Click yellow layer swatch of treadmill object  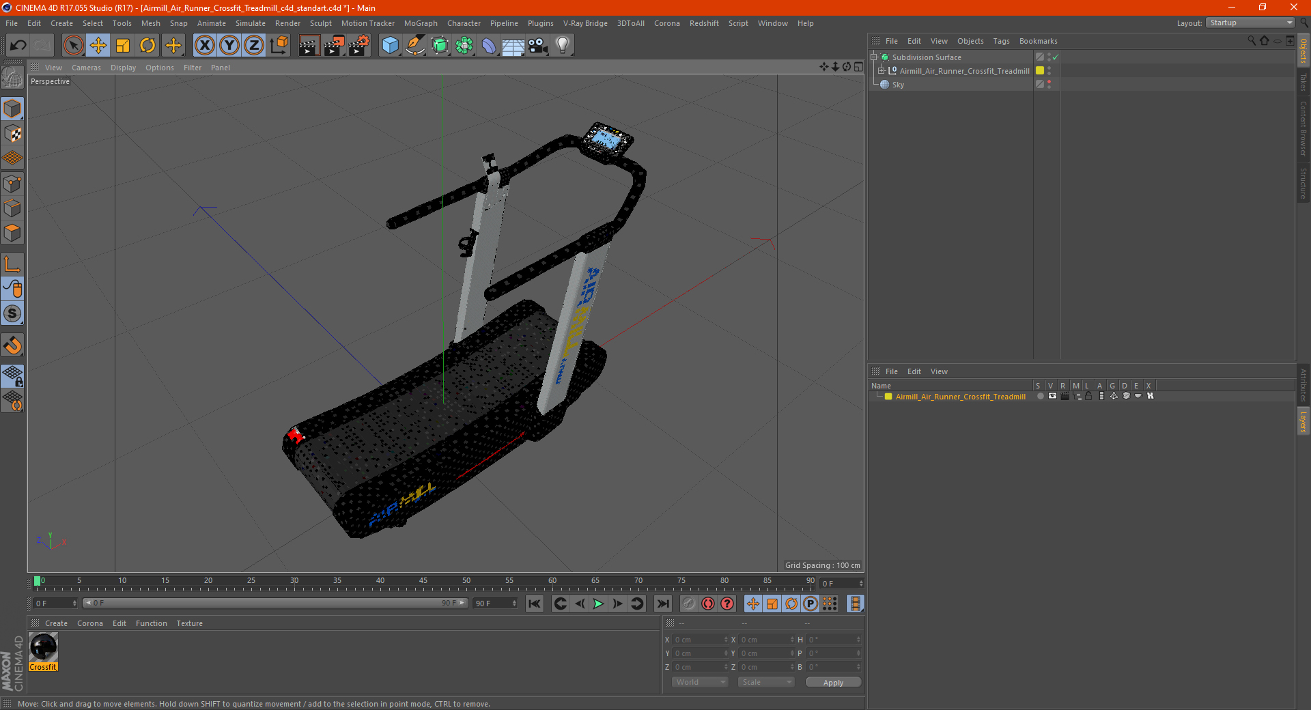tap(1040, 70)
